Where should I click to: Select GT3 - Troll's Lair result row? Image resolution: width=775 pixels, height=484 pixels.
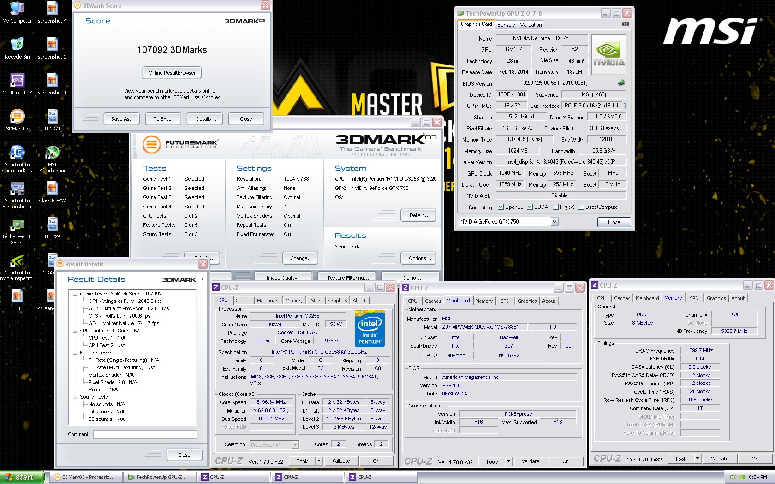tap(119, 316)
